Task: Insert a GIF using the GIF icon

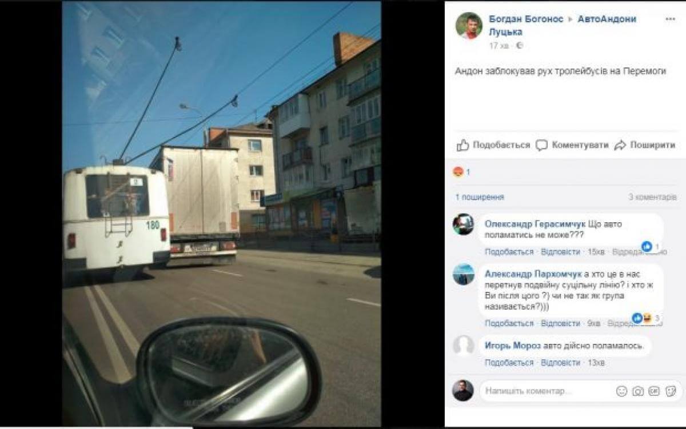Action: click(654, 391)
